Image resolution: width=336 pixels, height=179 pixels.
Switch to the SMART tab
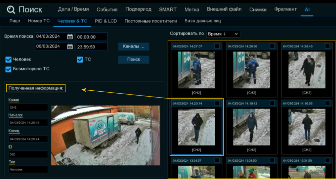click(168, 9)
